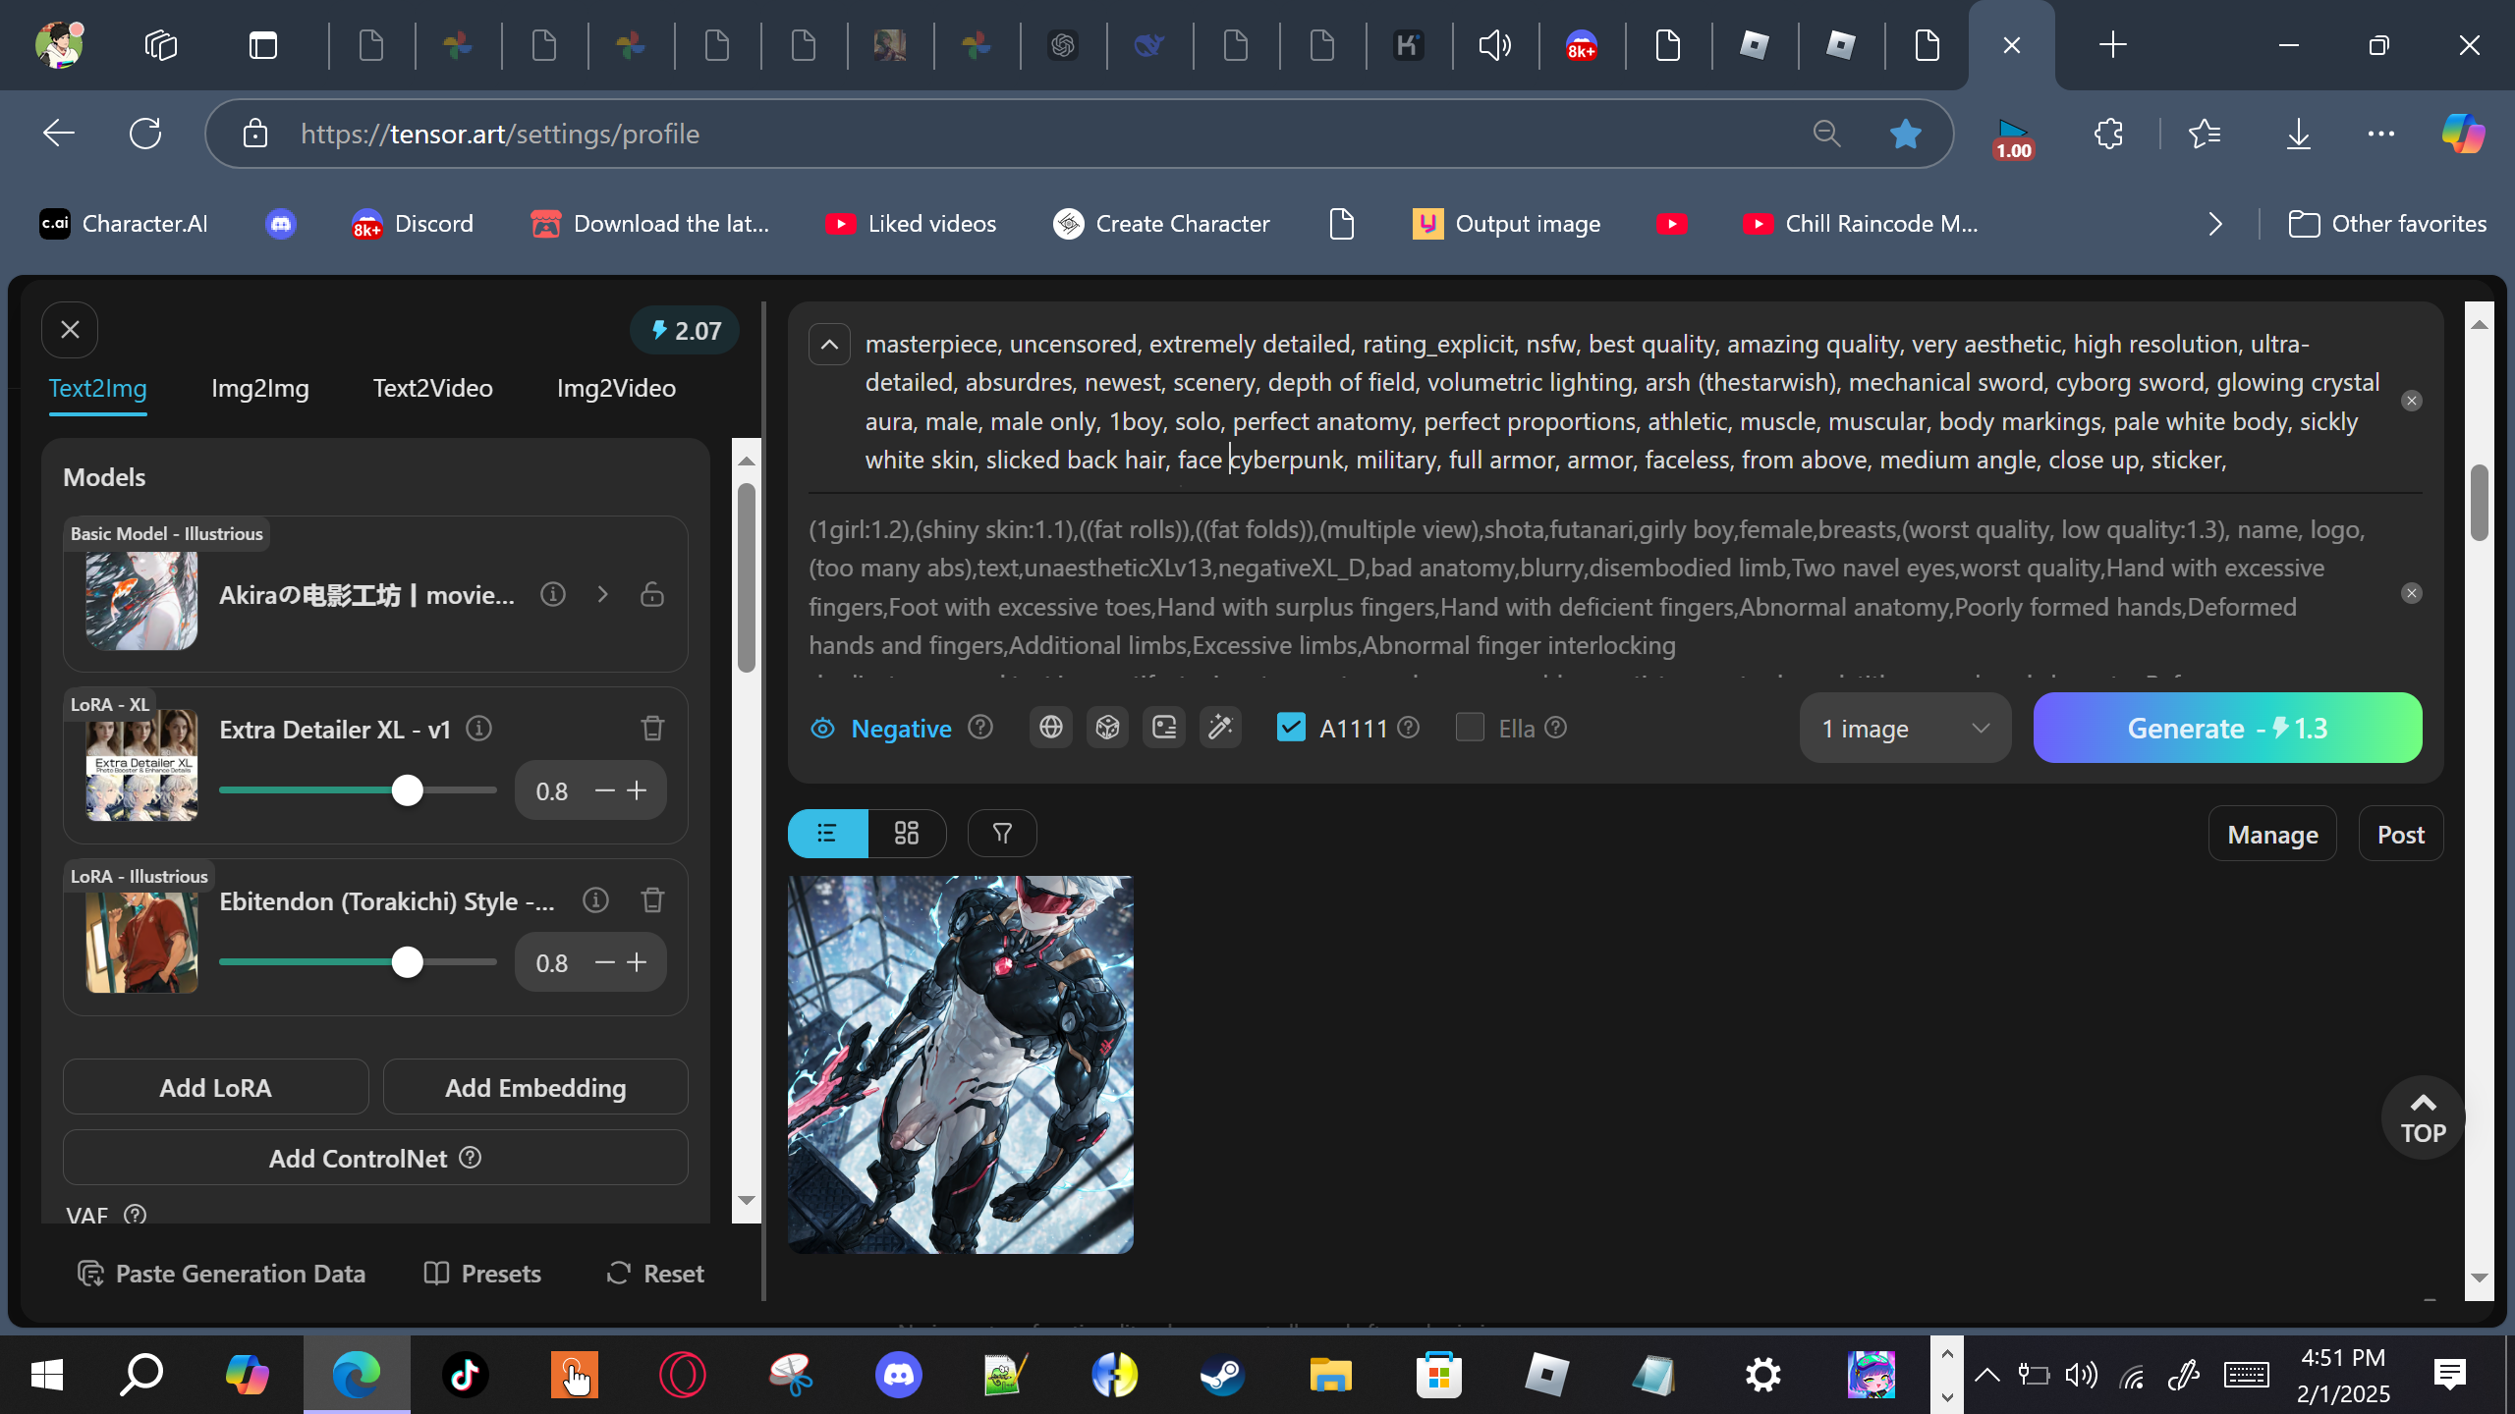Image resolution: width=2515 pixels, height=1414 pixels.
Task: Show info for Extra Detailer XL
Action: [x=478, y=729]
